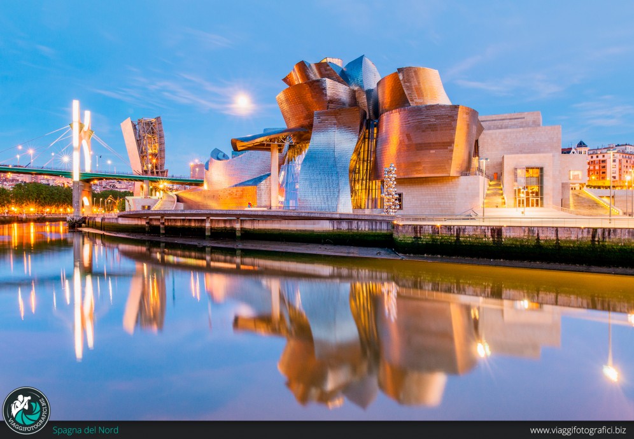Click the museum's reflection in the river
This screenshot has width=634, height=439.
356,344
